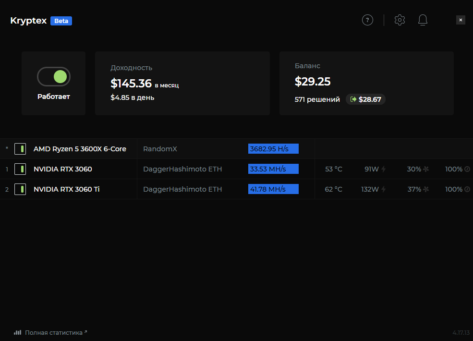Open Полная статистика link
Image resolution: width=473 pixels, height=341 pixels.
point(56,332)
